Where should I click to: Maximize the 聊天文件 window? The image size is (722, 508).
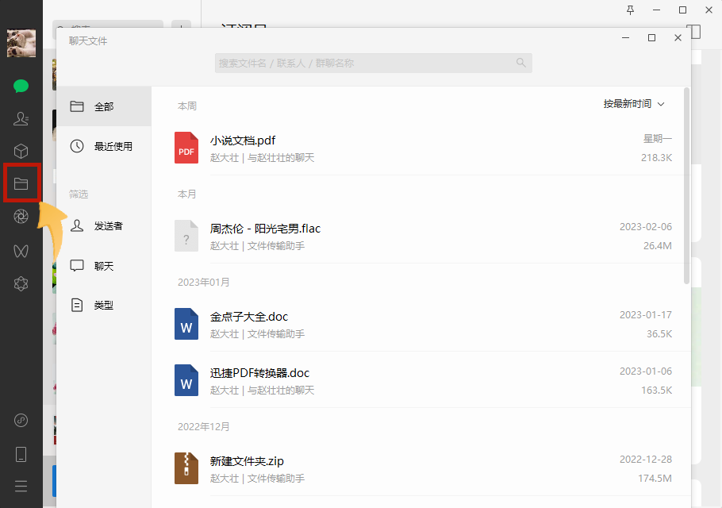pos(651,38)
